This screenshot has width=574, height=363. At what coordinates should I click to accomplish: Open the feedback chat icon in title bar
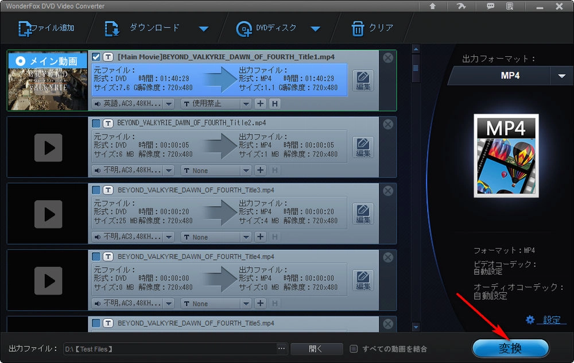pyautogui.click(x=491, y=6)
